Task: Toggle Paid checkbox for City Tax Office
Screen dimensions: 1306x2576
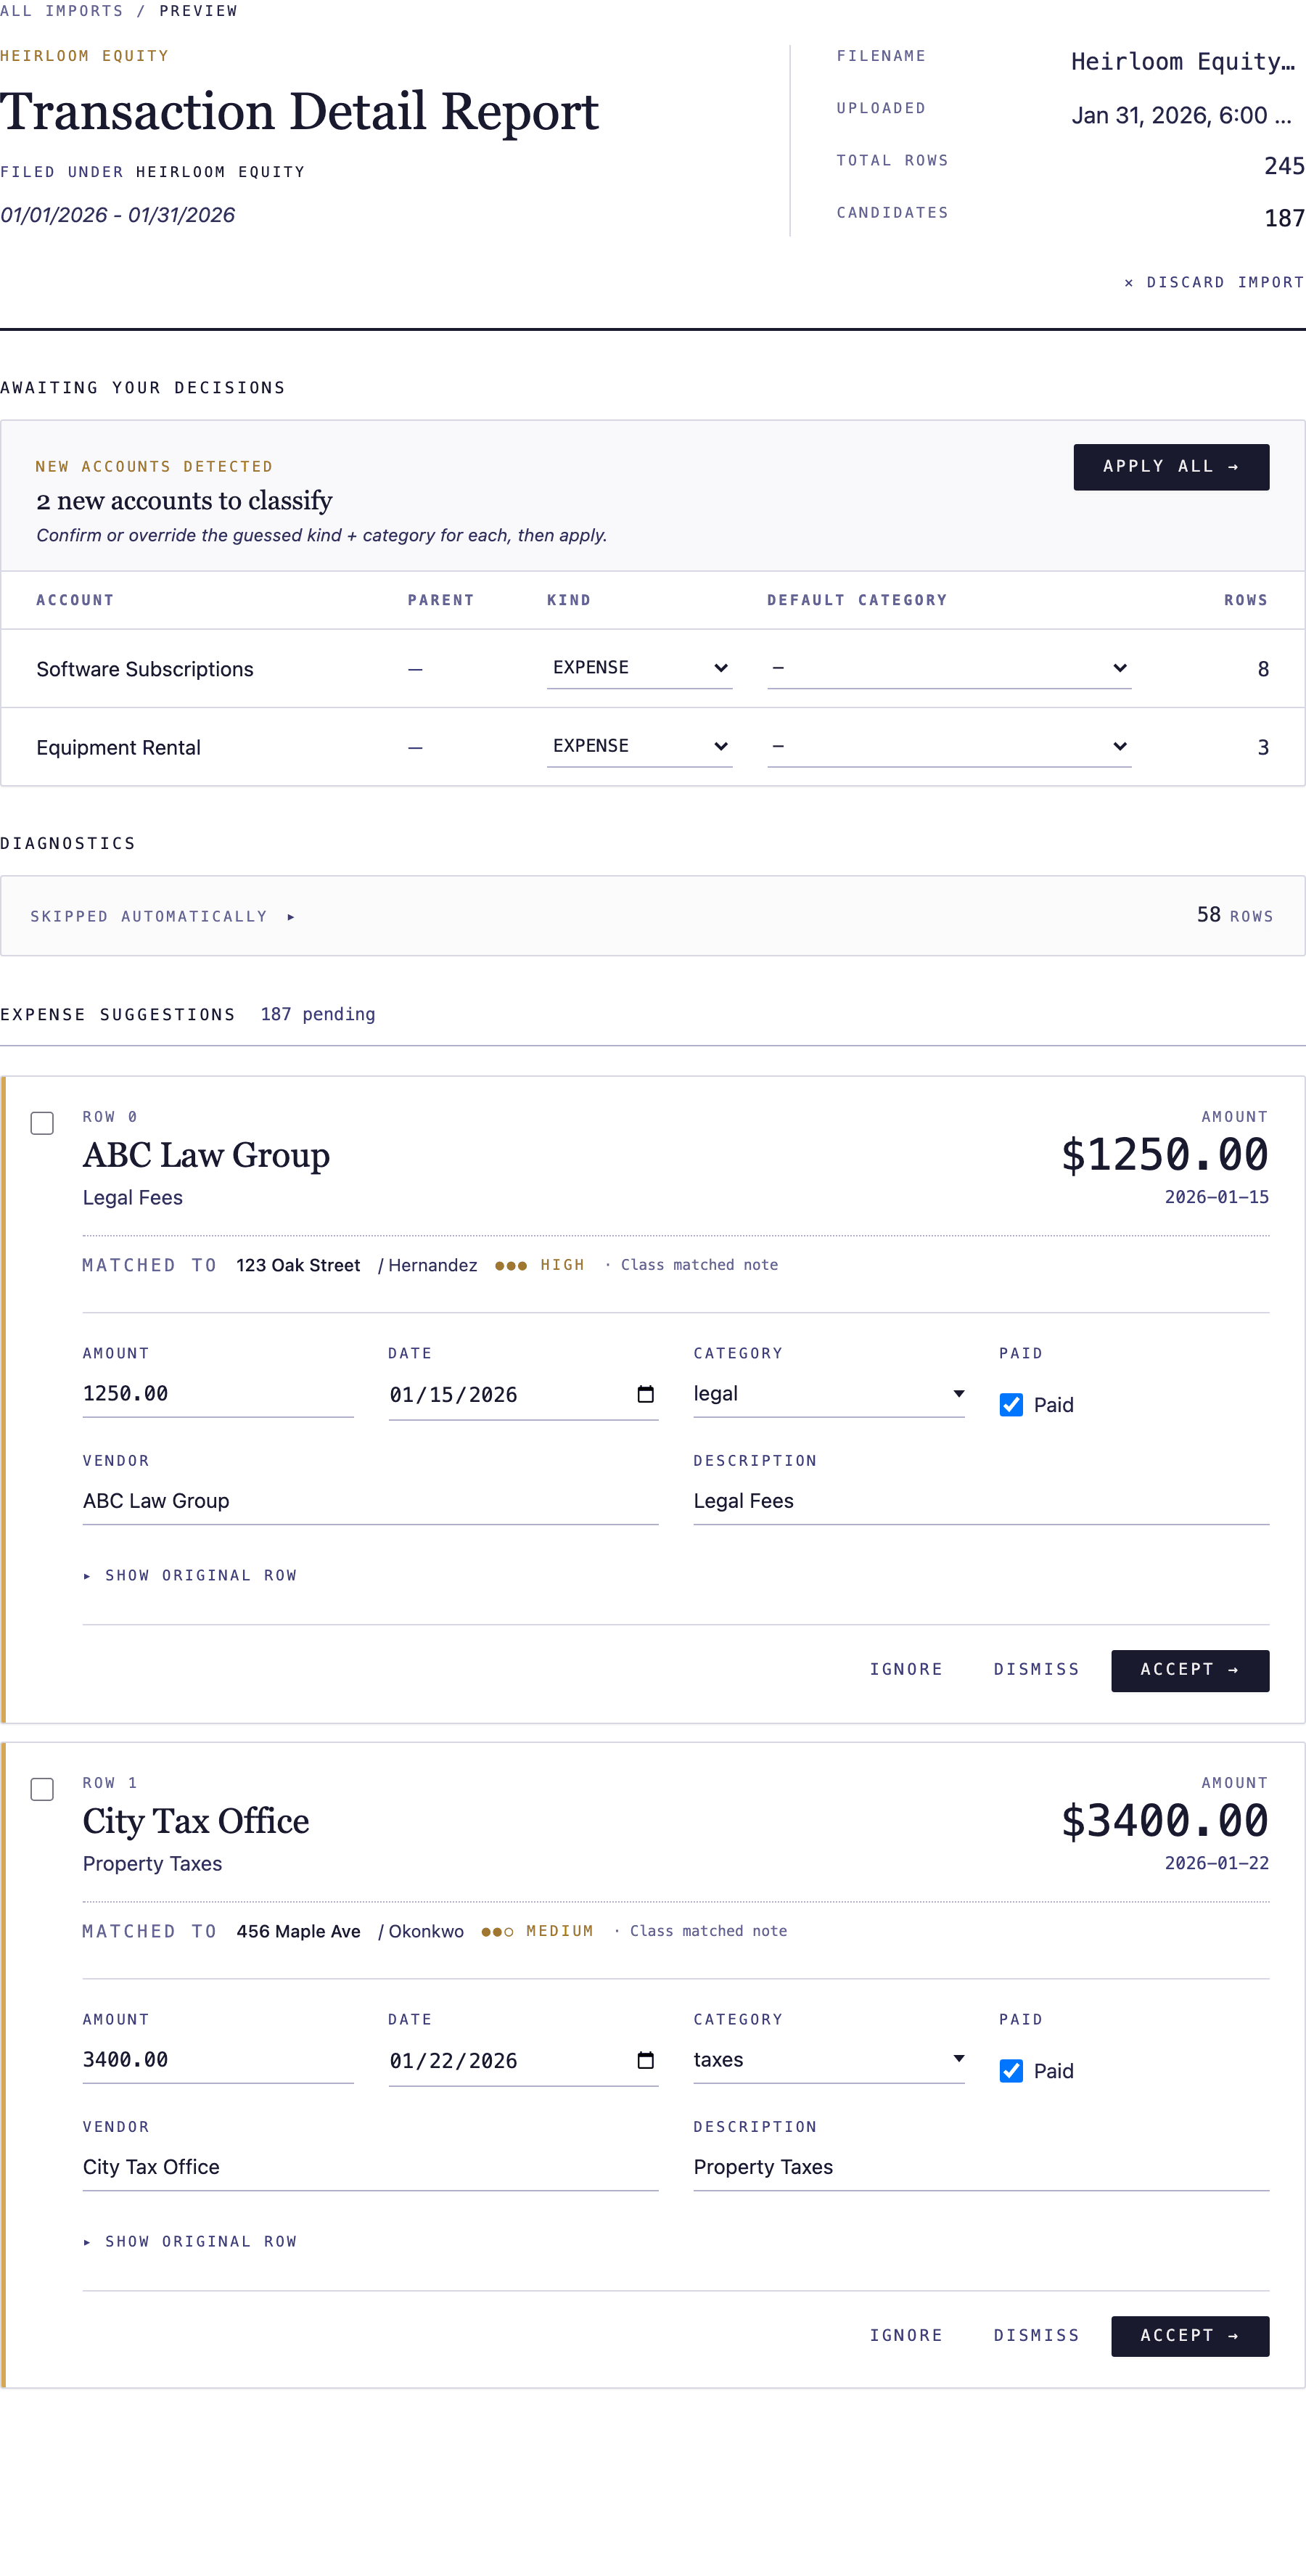Action: click(1011, 2071)
